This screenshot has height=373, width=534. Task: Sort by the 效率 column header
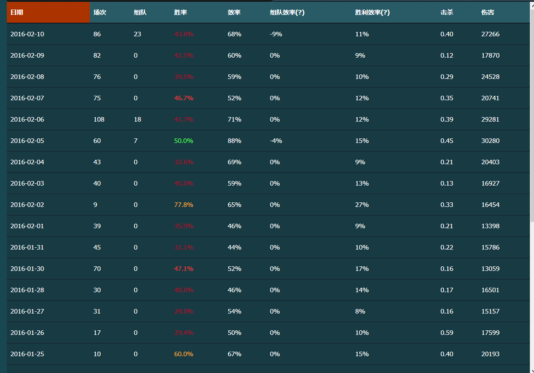point(234,13)
